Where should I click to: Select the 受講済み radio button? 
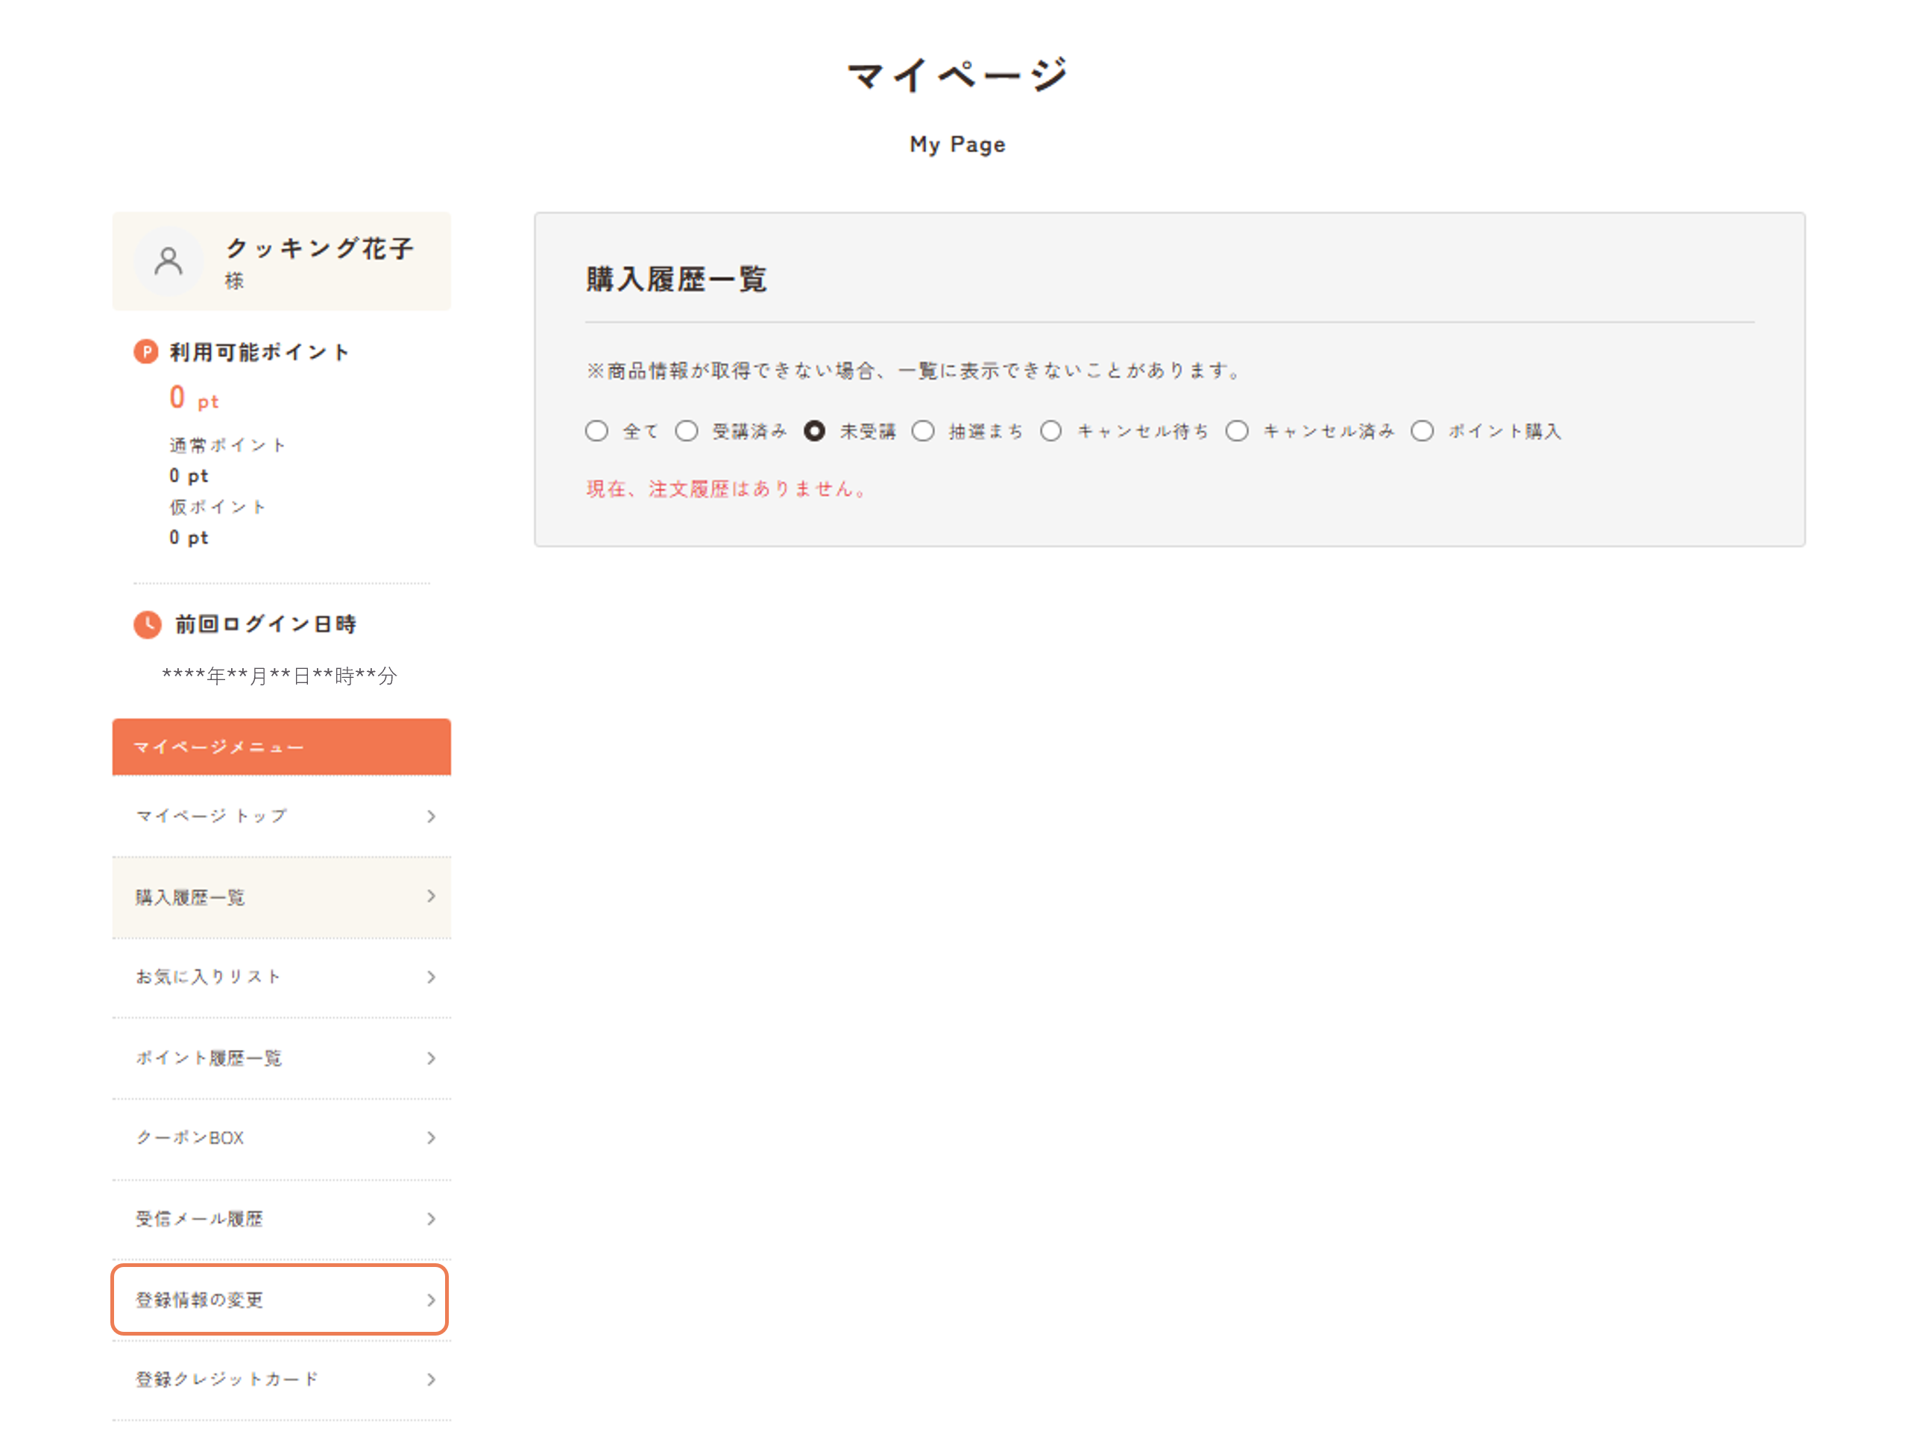click(687, 430)
